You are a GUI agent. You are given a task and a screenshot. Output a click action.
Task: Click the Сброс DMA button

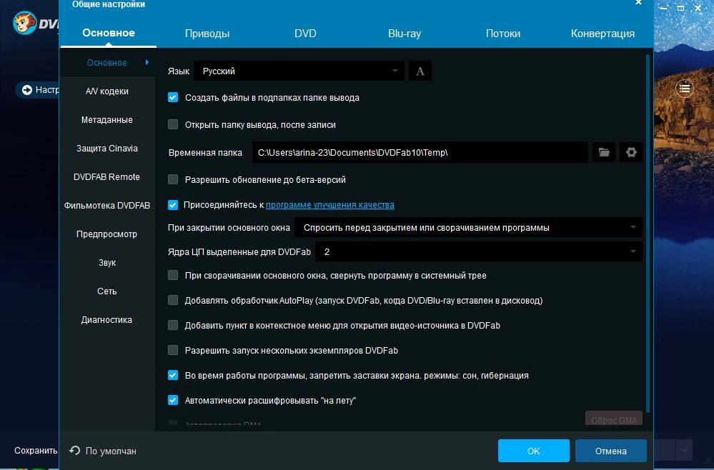(614, 419)
